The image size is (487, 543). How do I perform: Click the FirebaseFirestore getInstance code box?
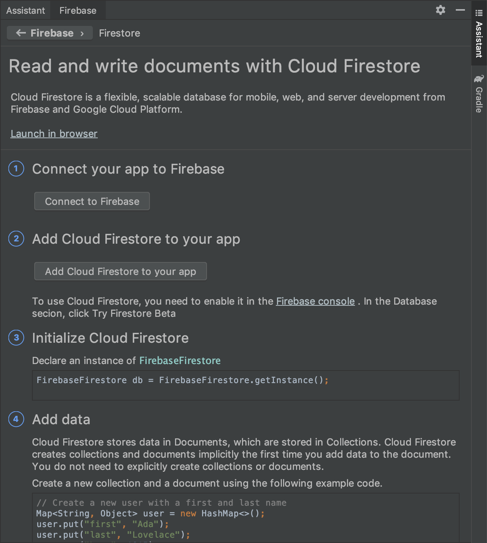coord(246,385)
